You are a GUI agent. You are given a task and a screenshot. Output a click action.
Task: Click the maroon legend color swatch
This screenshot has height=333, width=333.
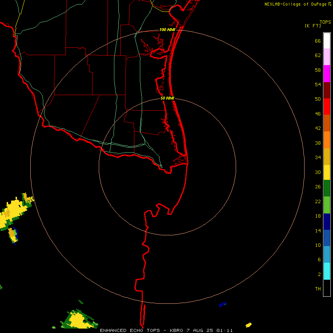pos(327,90)
